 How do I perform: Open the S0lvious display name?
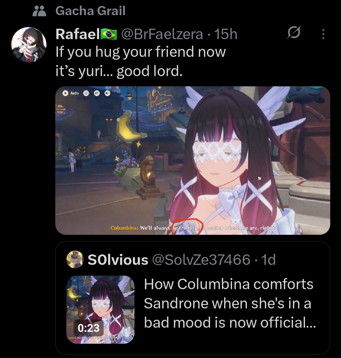(x=118, y=260)
